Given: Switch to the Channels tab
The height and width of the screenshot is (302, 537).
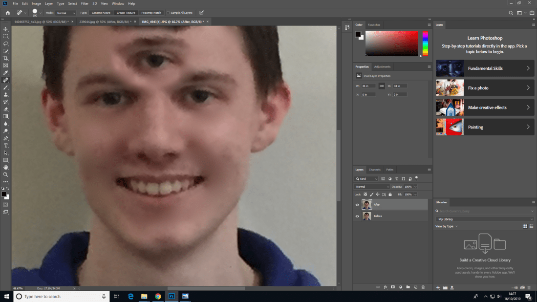Looking at the screenshot, I should coord(374,170).
